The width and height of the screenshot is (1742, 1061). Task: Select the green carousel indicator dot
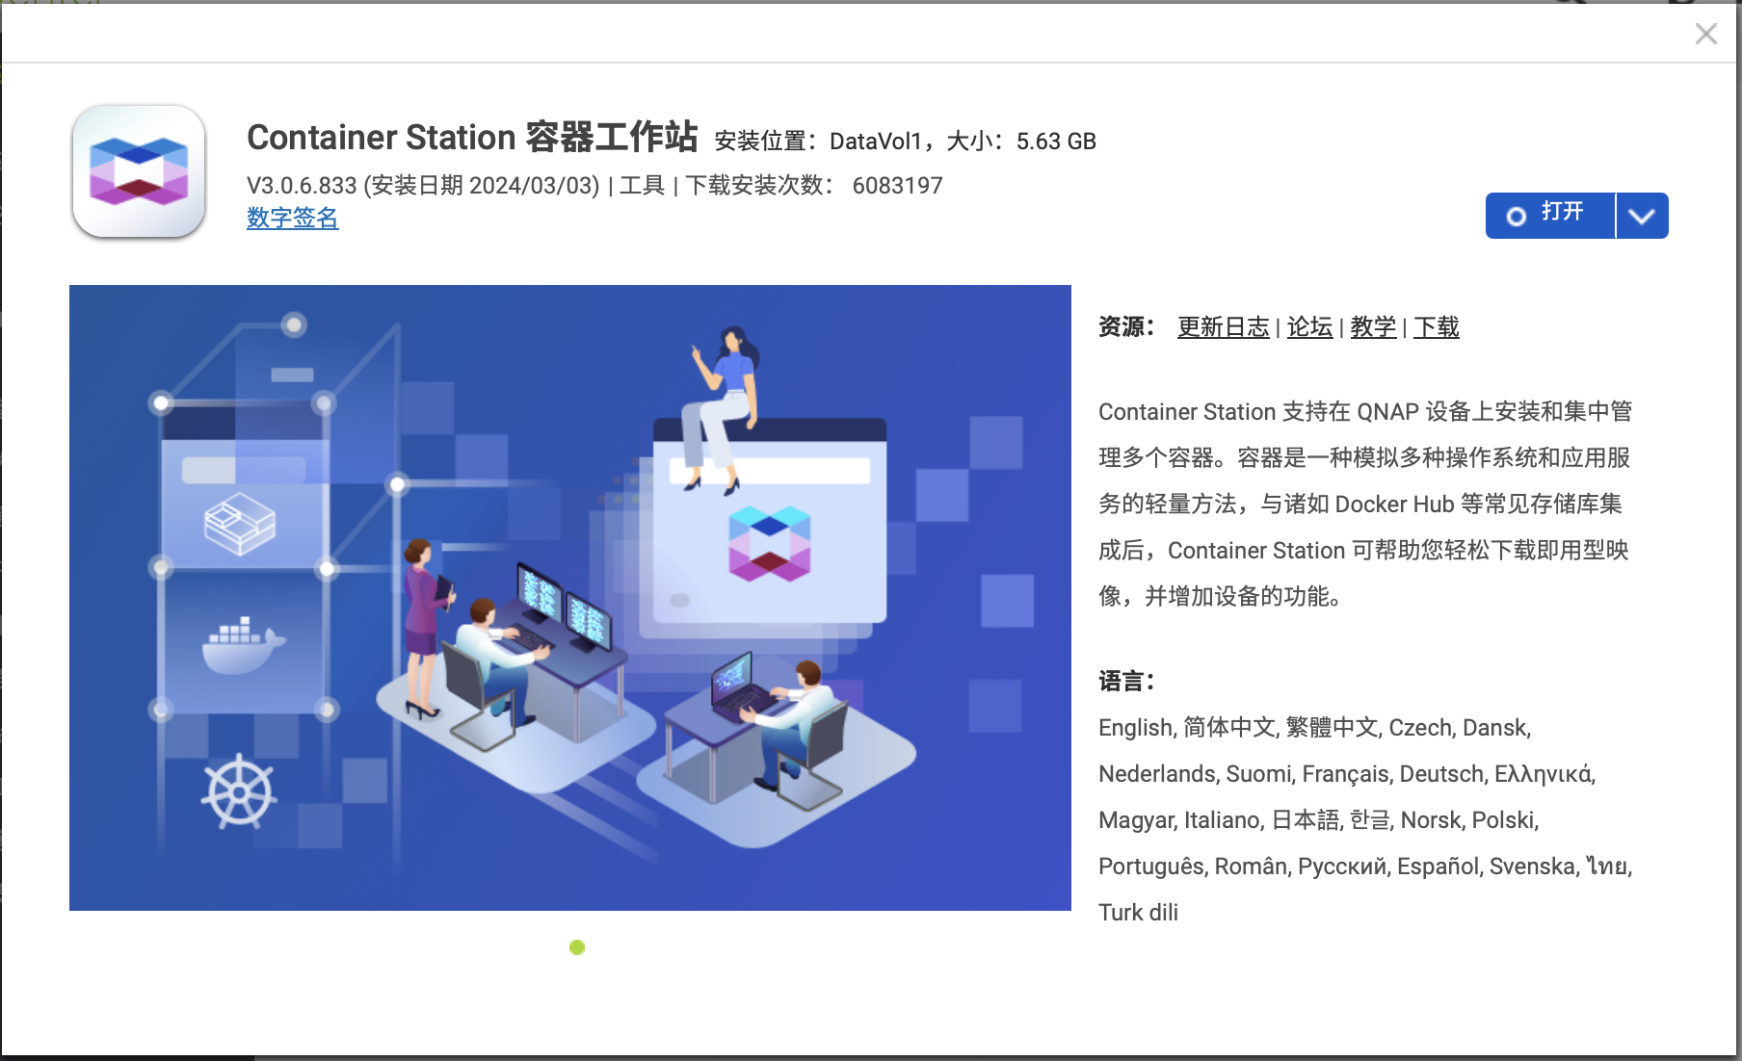577,947
